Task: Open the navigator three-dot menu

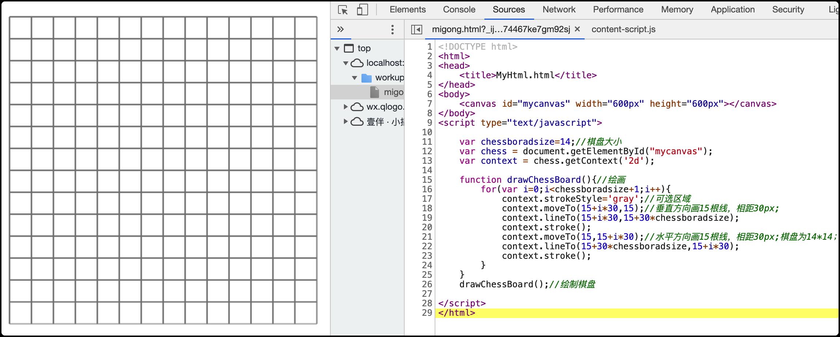Action: pos(393,29)
